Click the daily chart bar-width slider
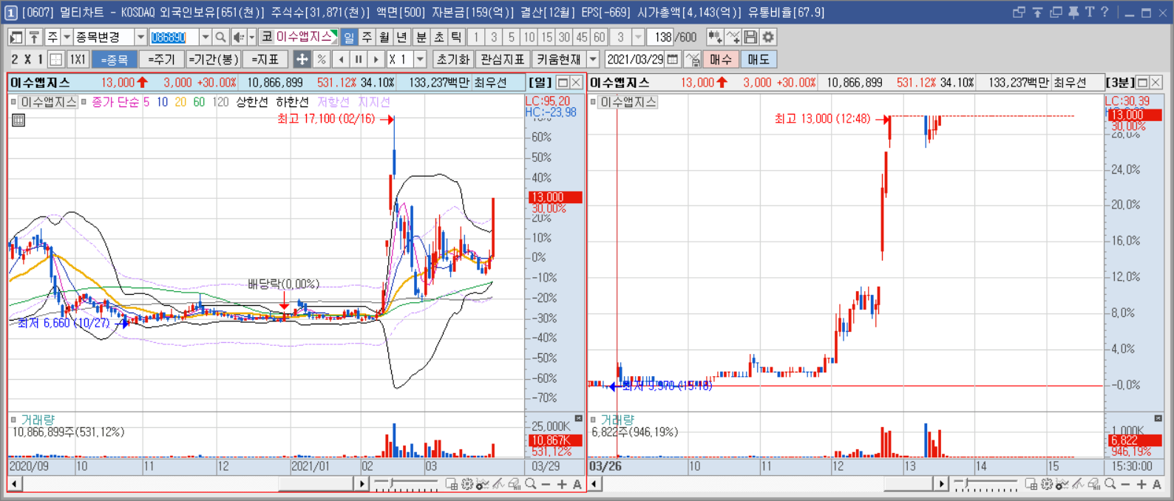This screenshot has height=501, width=1174. click(407, 484)
